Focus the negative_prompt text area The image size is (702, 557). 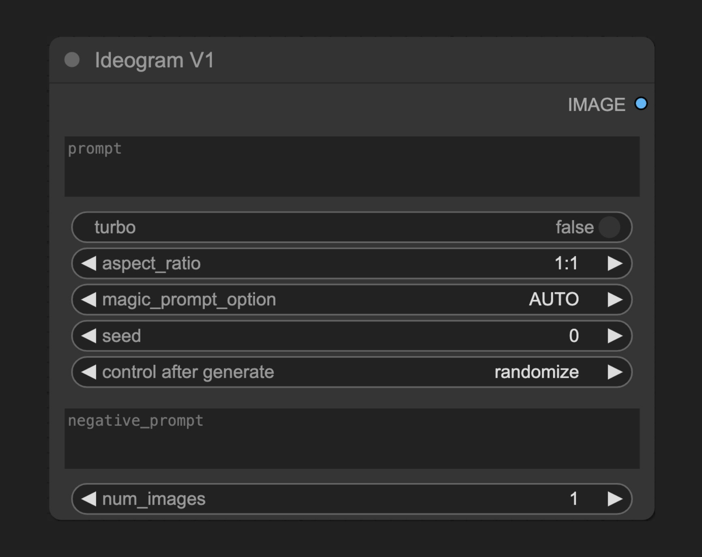(x=352, y=439)
